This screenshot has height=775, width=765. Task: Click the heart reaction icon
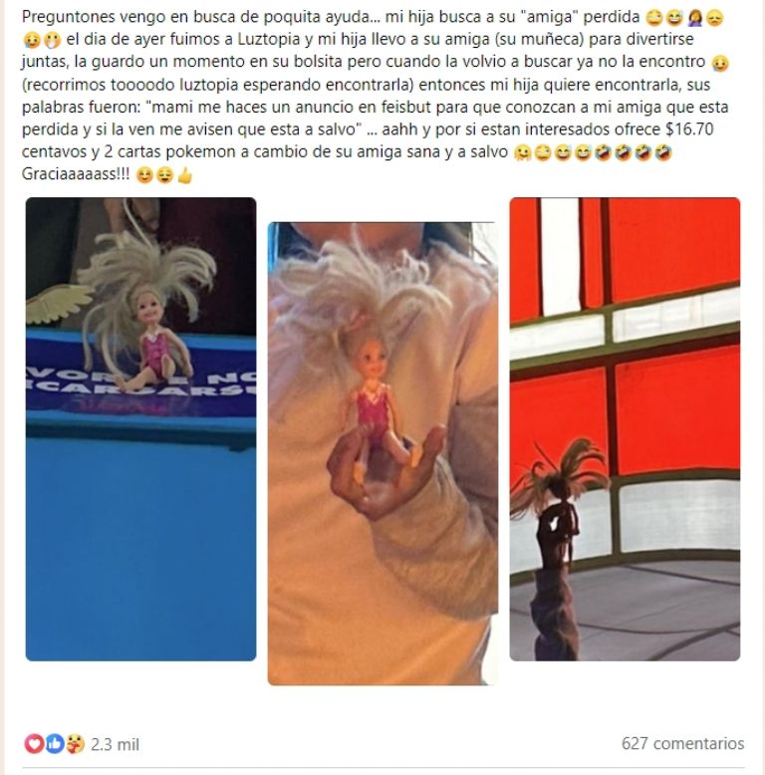(34, 743)
